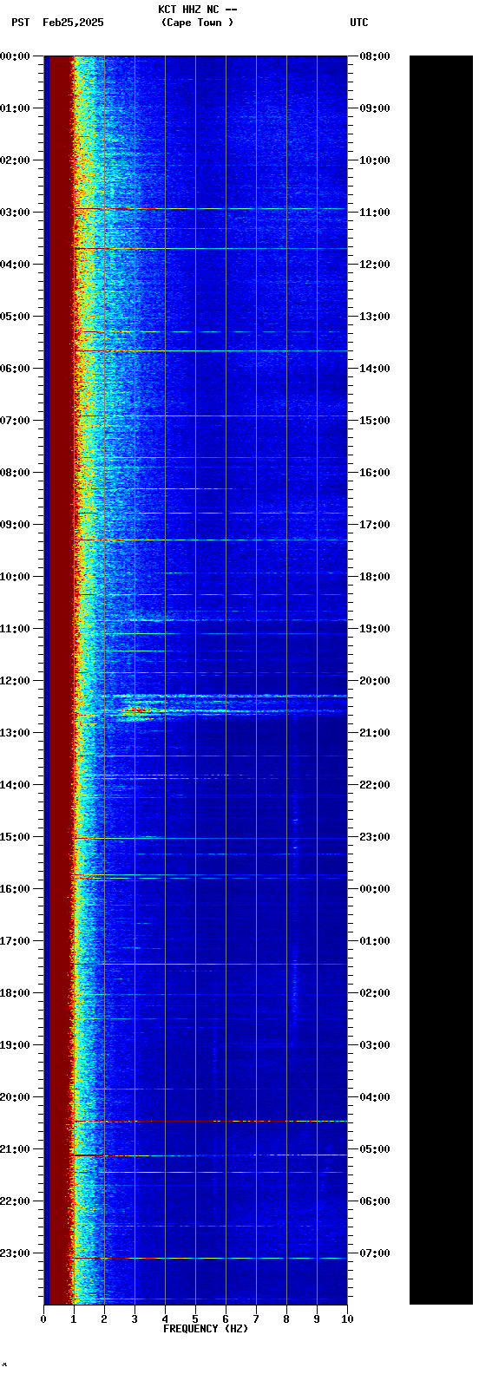The height and width of the screenshot is (1374, 479).
Task: Select the UTC axis label '19:00'
Action: click(x=375, y=629)
